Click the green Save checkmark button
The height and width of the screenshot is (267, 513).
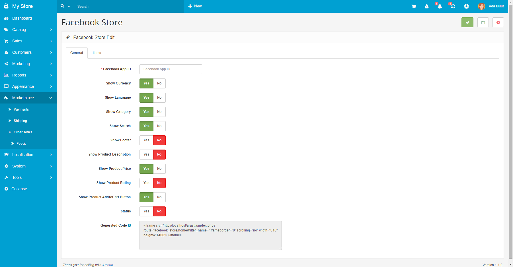click(x=467, y=22)
